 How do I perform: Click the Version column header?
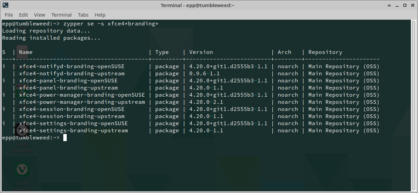coord(201,52)
